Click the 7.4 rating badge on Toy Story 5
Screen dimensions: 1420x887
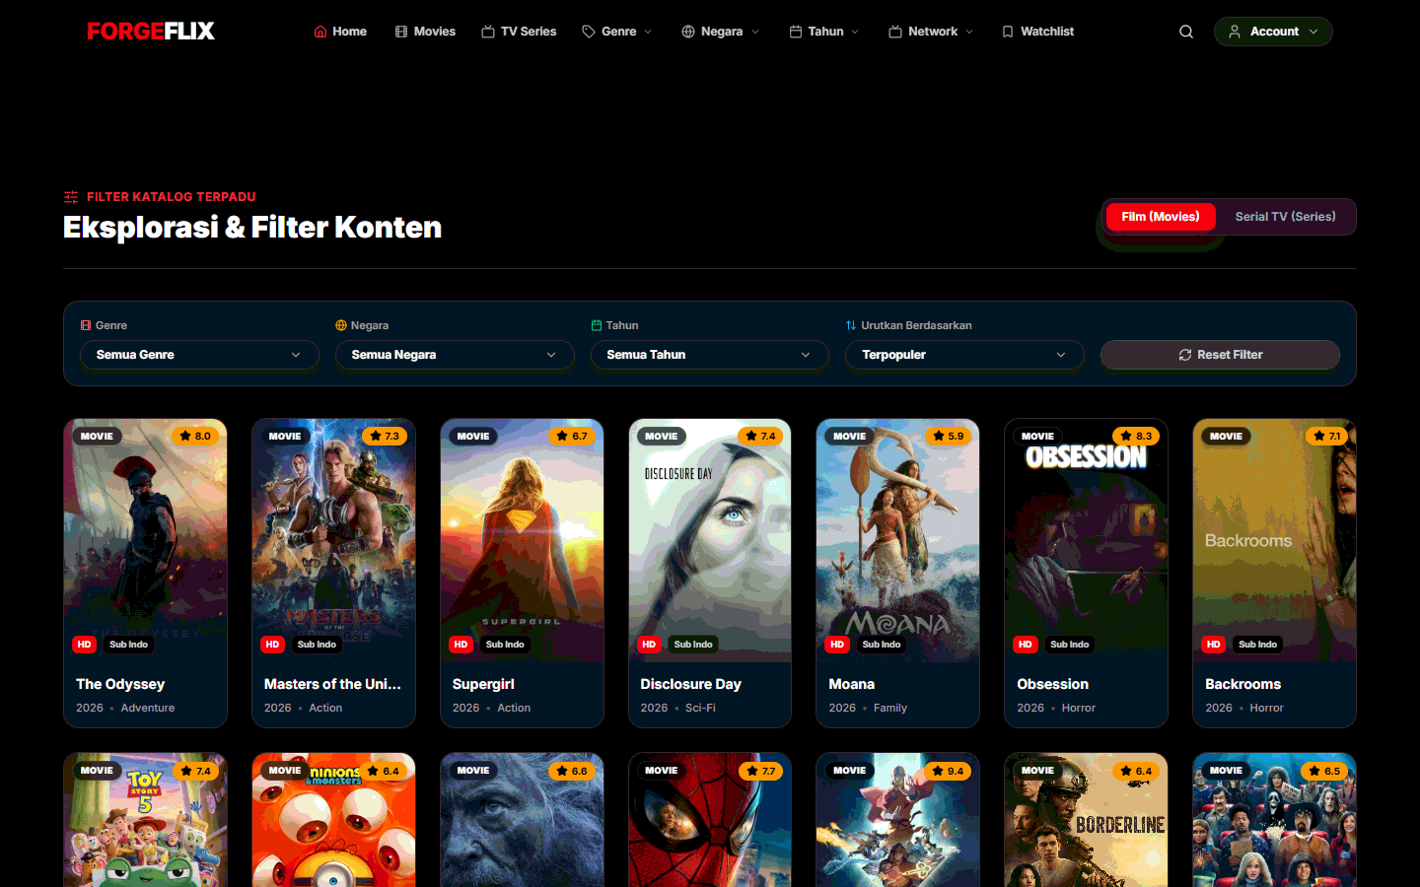coord(195,771)
